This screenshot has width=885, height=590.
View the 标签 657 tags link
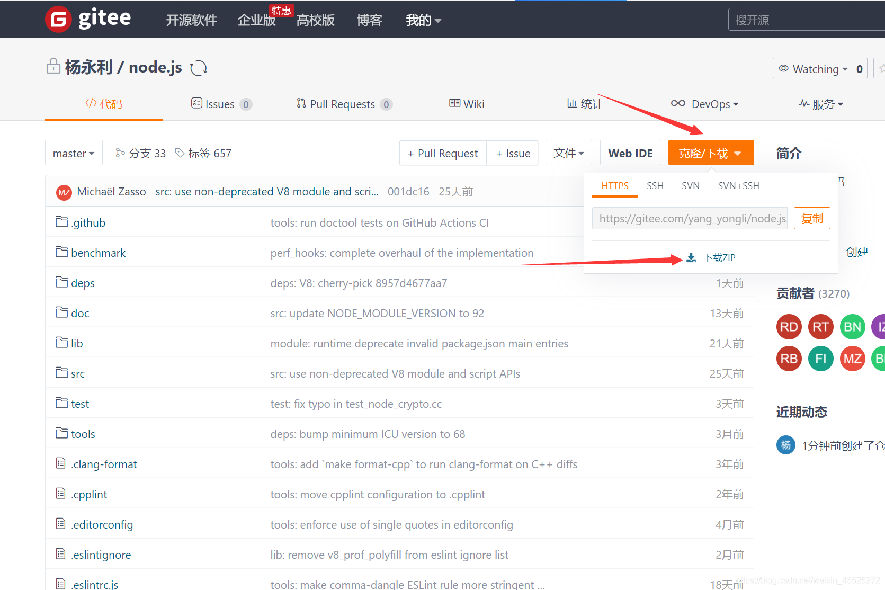203,153
